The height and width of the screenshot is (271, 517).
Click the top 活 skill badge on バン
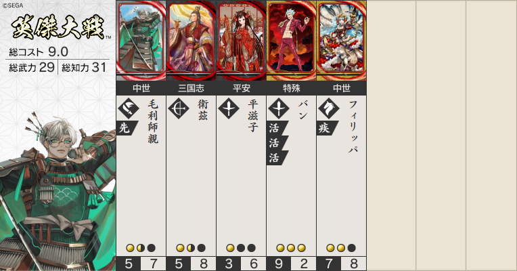[277, 128]
